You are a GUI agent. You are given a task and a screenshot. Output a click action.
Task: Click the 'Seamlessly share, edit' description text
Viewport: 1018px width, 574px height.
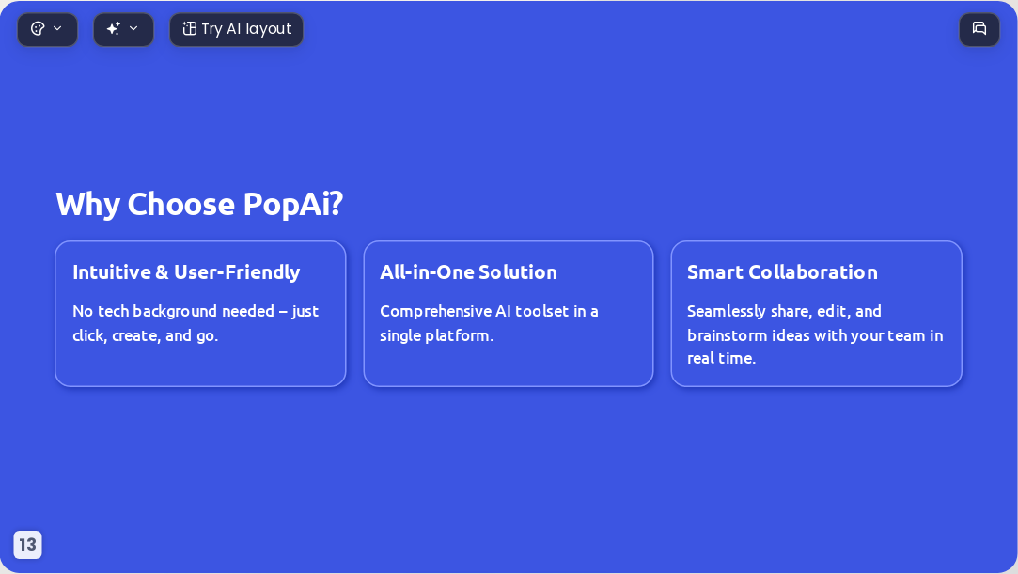[x=815, y=334]
